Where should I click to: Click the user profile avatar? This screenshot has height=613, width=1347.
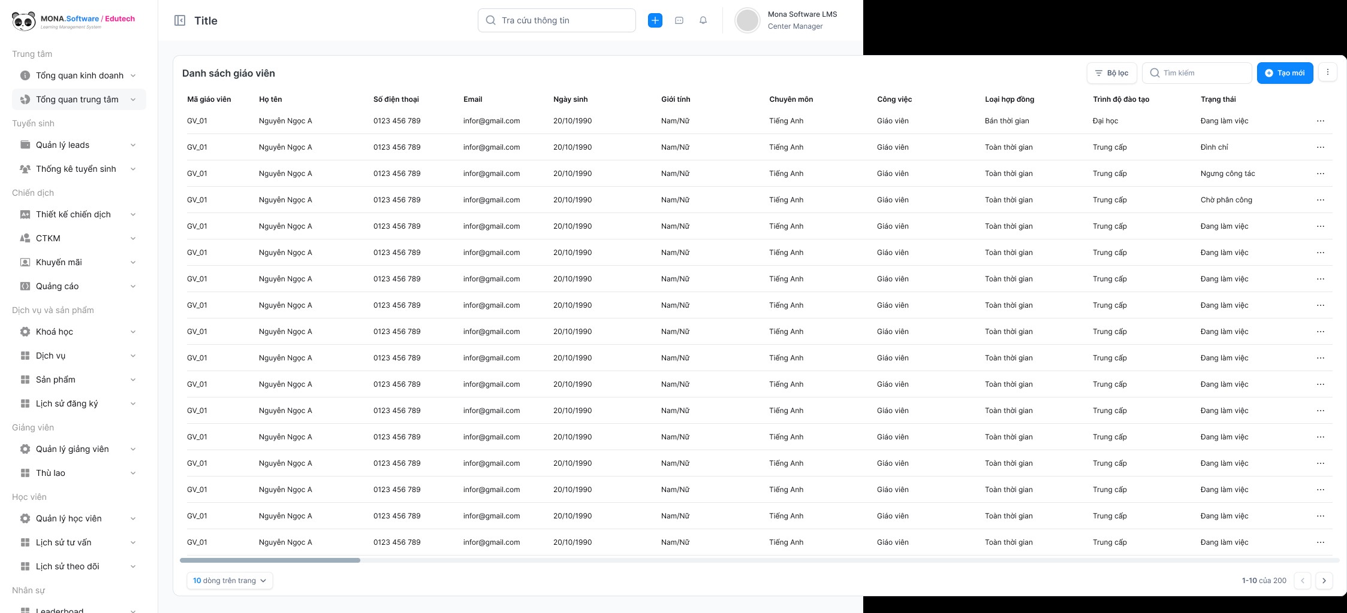pos(748,20)
